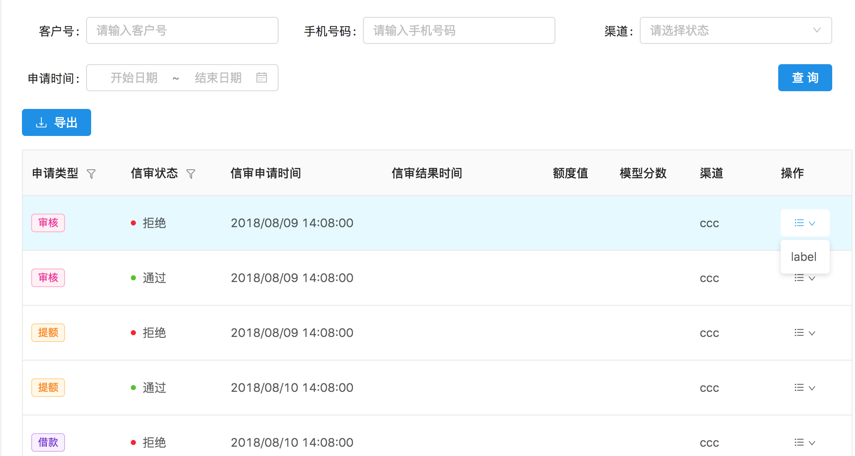Click the 开始日期 start date field

(134, 78)
